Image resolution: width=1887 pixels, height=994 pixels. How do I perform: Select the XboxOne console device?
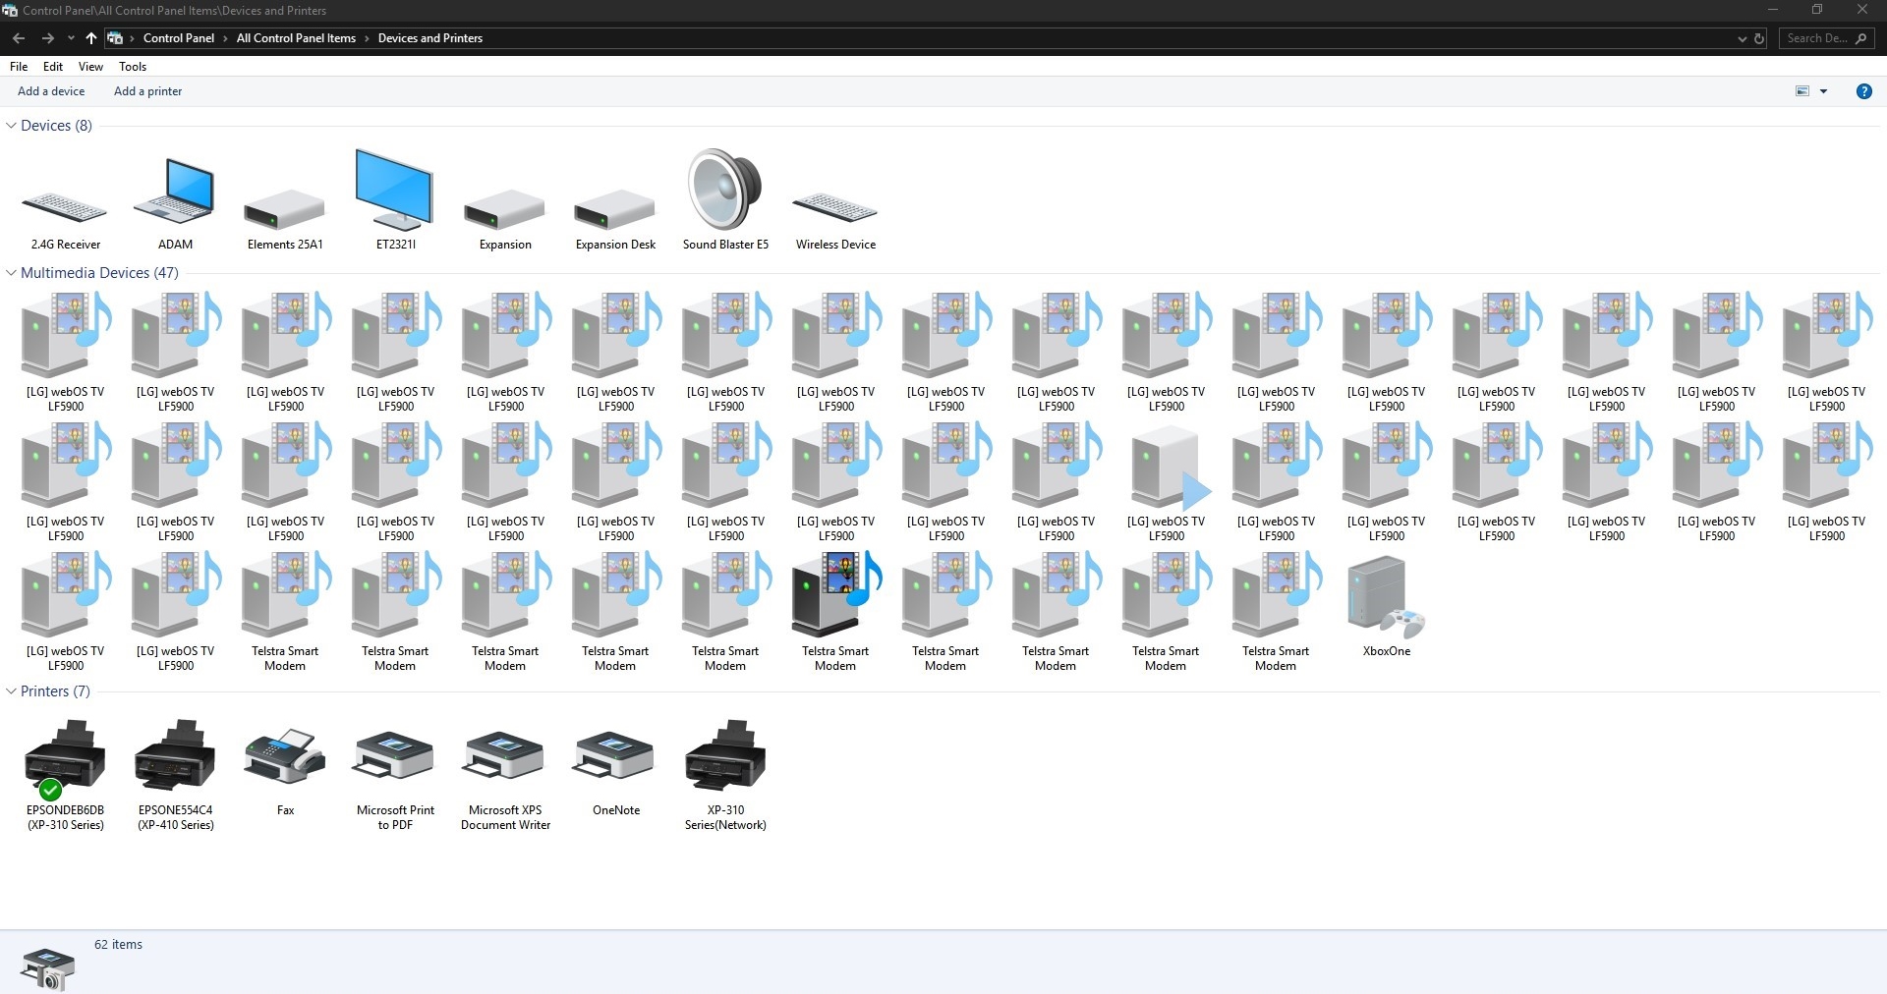1386,599
